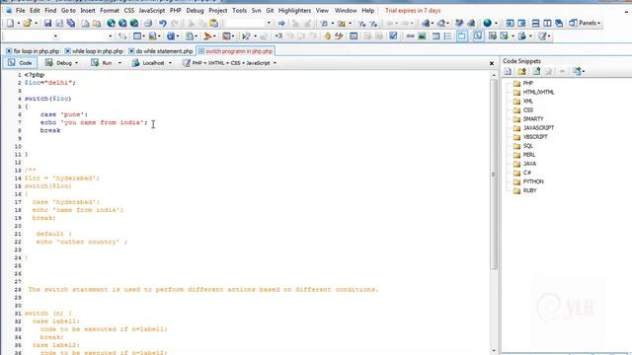
Task: Click the insert table grid icon
Action: (435, 36)
